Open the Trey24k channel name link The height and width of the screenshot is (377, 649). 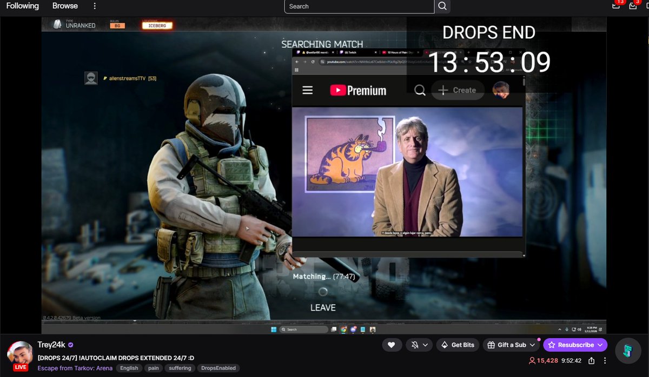click(51, 345)
